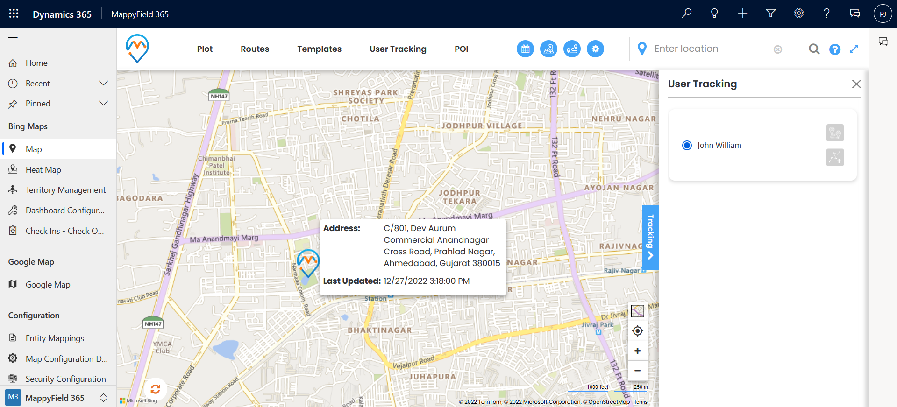The image size is (897, 407).
Task: Click John William's route history icon
Action: click(x=835, y=133)
